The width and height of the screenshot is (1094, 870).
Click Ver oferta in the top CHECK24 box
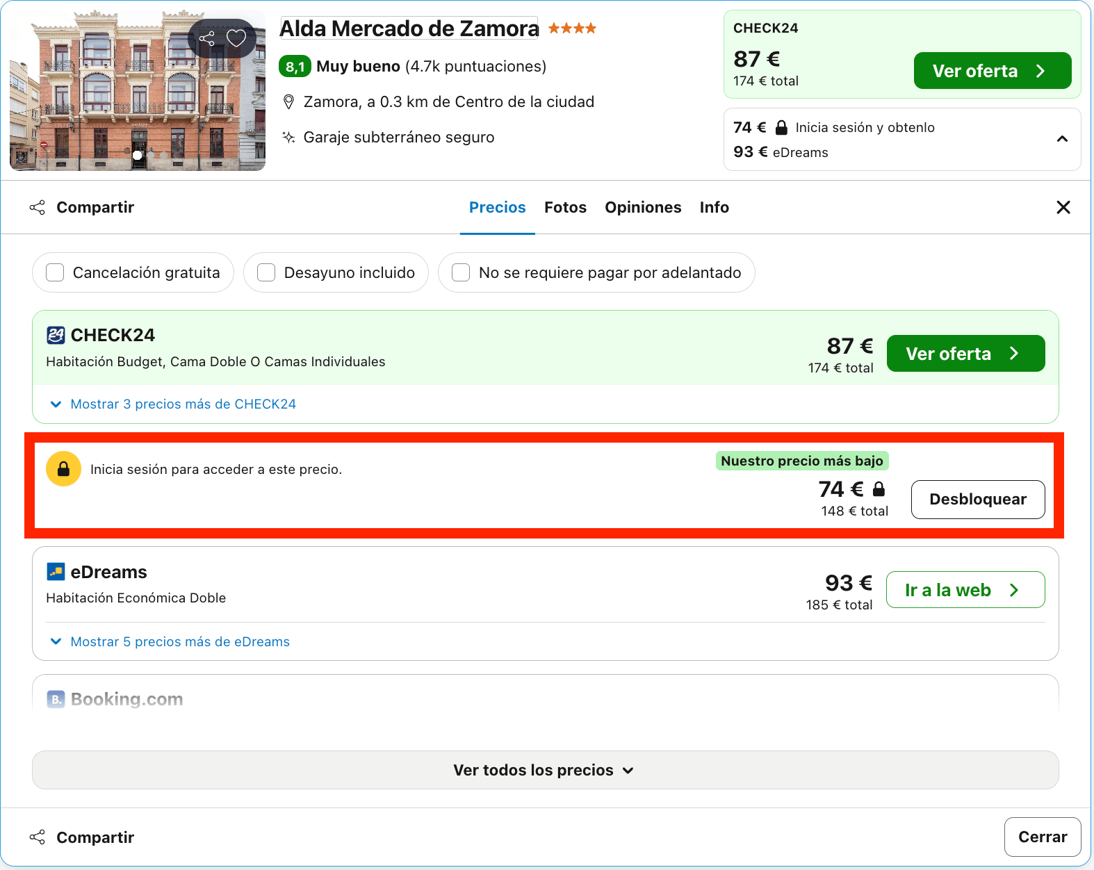[x=992, y=71]
